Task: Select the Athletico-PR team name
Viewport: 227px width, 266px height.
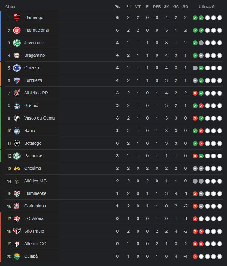Action: point(36,93)
